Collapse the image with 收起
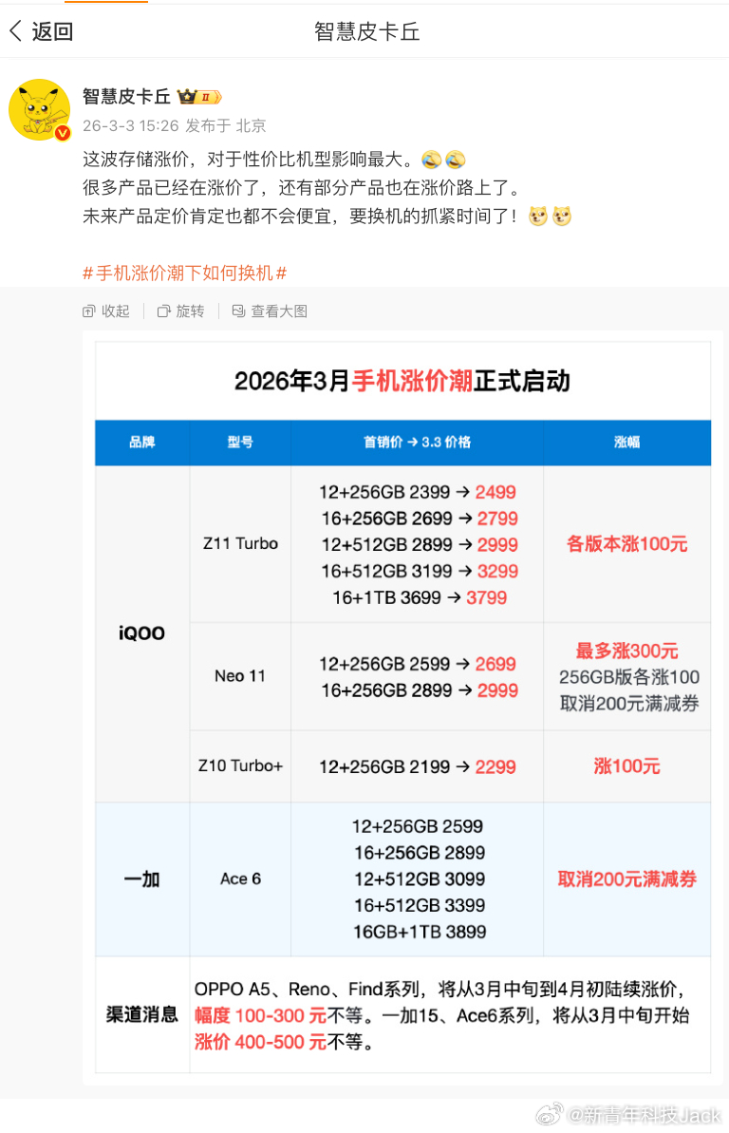 [106, 311]
